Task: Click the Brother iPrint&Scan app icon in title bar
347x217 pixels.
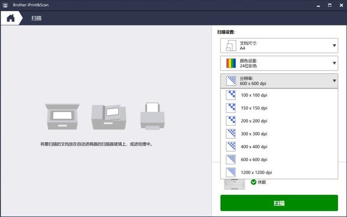Action: point(5,5)
